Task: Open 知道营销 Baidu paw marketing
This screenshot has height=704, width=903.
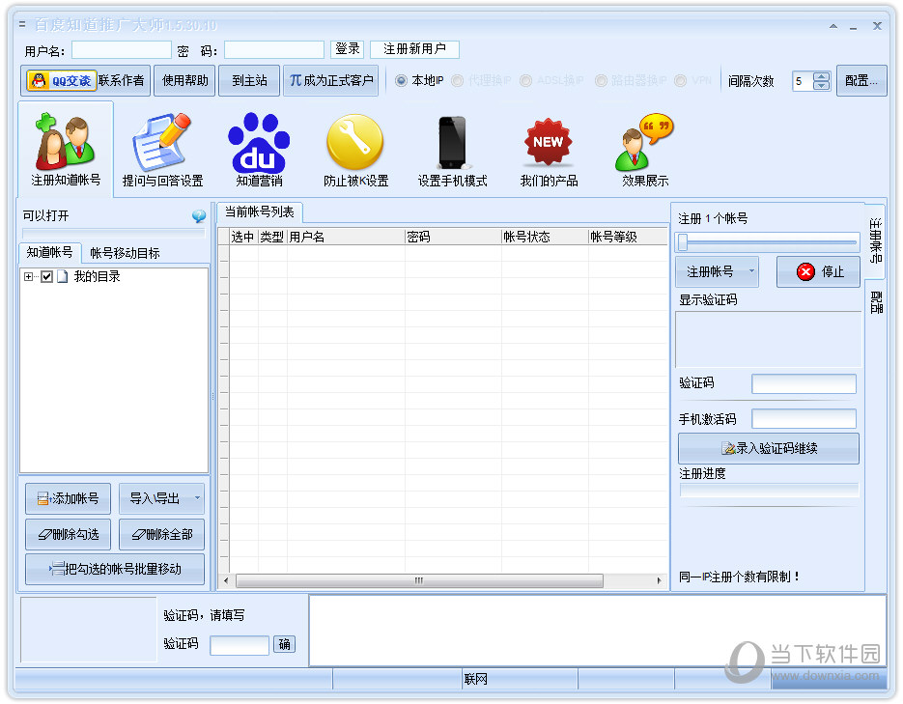Action: coord(259,150)
